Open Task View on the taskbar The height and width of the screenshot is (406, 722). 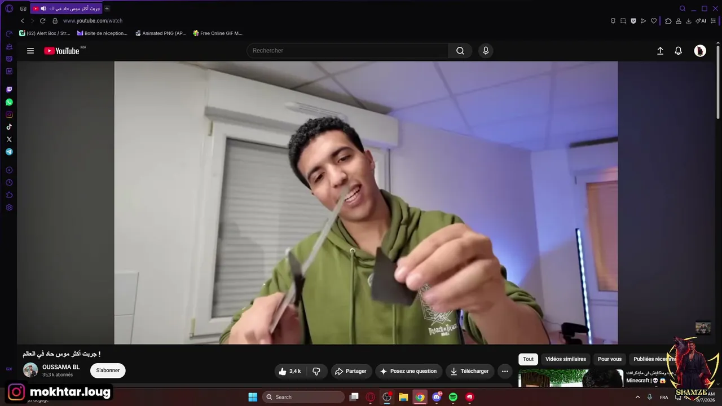tap(354, 397)
